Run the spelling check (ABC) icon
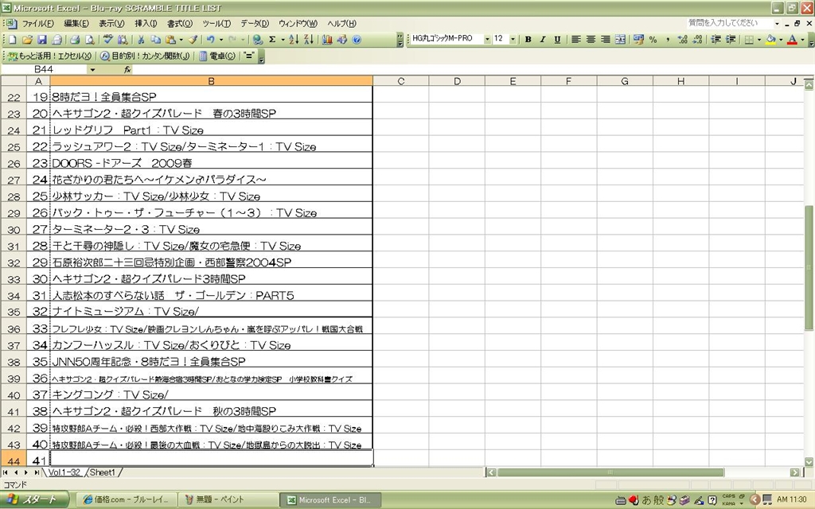 107,40
